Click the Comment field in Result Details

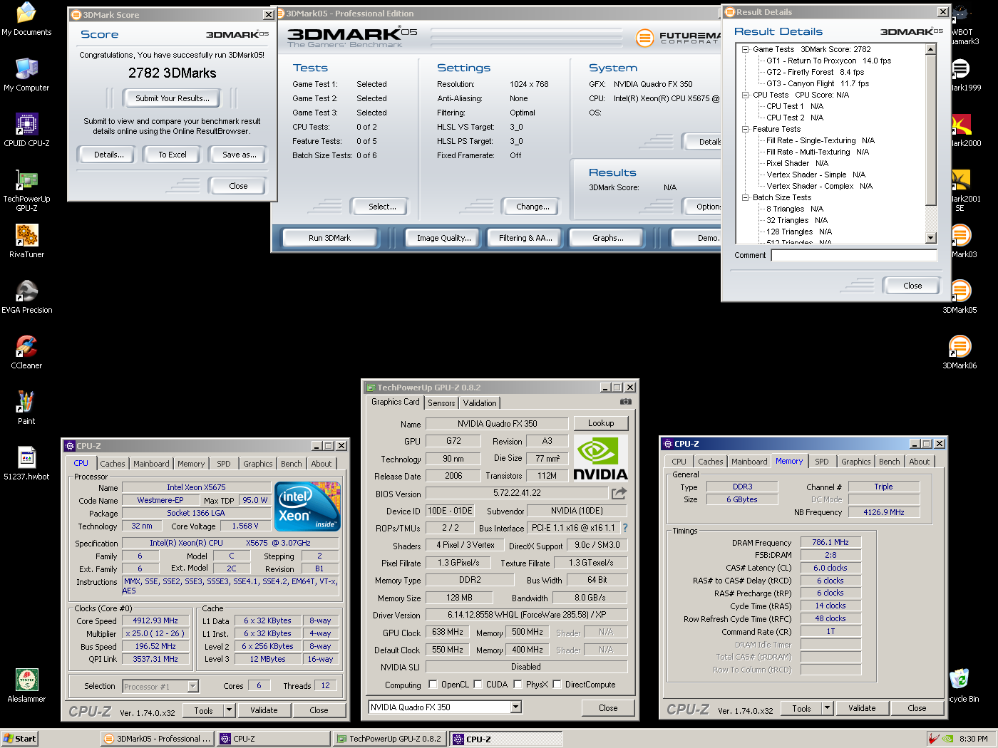click(854, 255)
